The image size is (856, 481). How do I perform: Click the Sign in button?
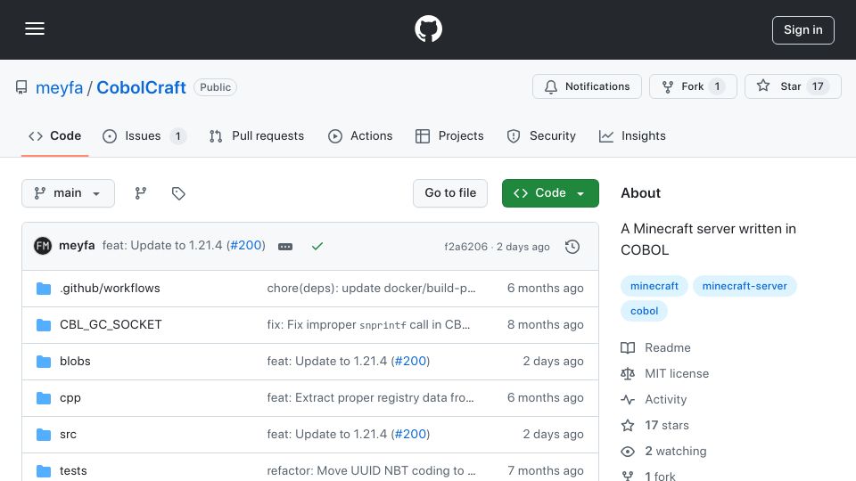[x=803, y=30]
